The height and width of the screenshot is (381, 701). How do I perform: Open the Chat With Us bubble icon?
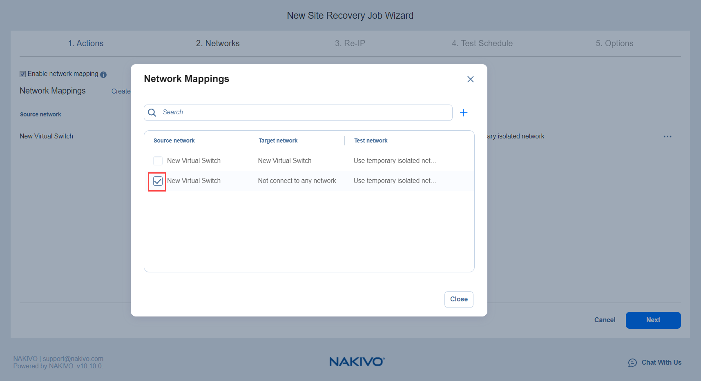632,363
